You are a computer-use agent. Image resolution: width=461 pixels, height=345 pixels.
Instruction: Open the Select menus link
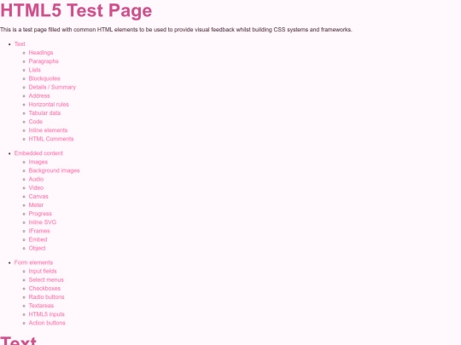pos(46,280)
